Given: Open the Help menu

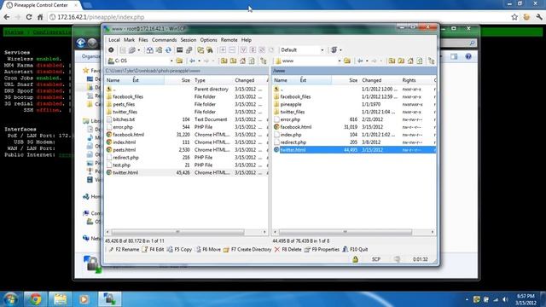Looking at the screenshot, I should (247, 40).
